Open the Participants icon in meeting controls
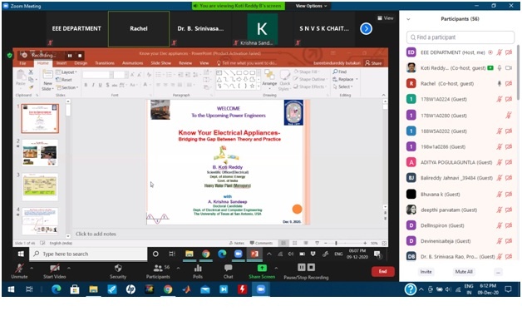Screen dimensions: 522x316 [158, 269]
